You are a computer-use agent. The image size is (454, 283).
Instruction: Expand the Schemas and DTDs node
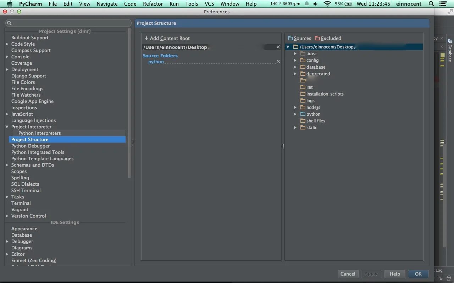click(x=7, y=165)
